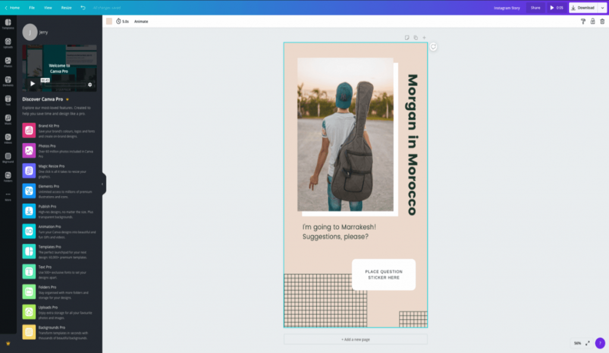
Task: Delete element using the trash icon
Action: [602, 21]
